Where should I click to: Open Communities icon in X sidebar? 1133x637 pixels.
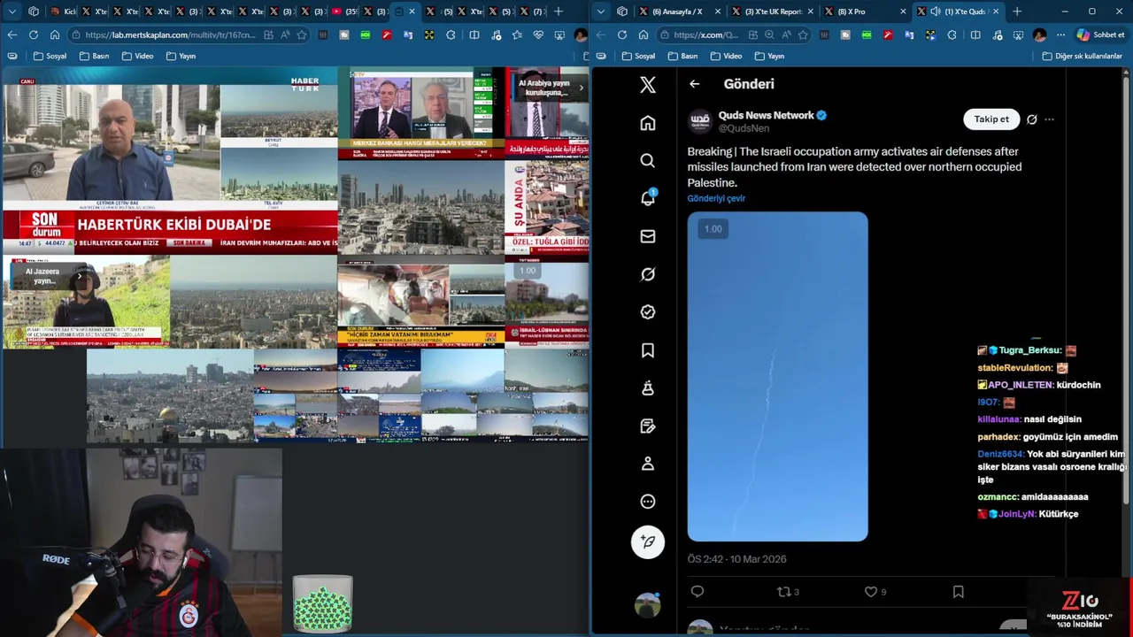[x=648, y=388]
